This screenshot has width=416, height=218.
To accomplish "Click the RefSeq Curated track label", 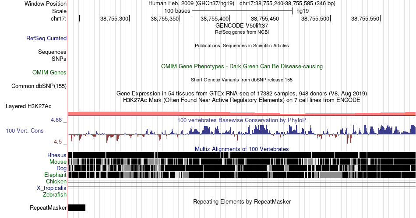I will click(x=46, y=38).
